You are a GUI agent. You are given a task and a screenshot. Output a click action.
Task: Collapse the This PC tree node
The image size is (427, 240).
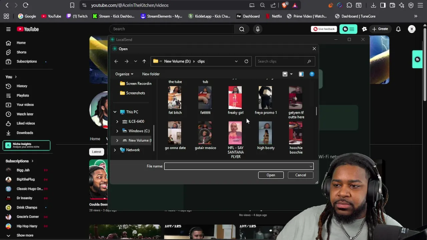coord(115,112)
